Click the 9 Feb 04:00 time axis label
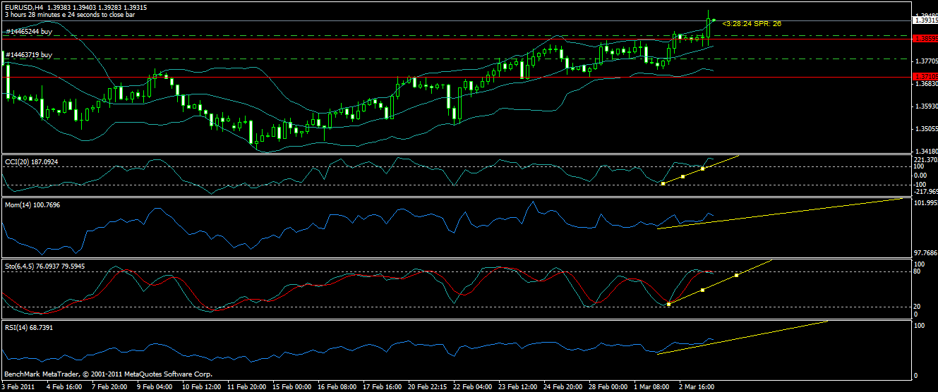This screenshot has width=938, height=392. click(x=154, y=386)
